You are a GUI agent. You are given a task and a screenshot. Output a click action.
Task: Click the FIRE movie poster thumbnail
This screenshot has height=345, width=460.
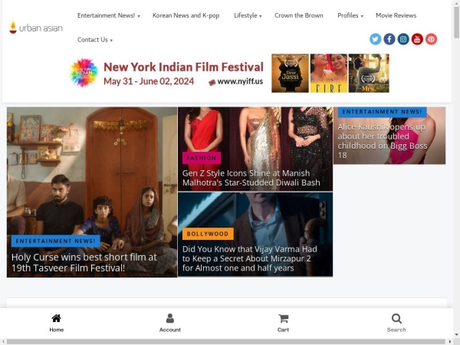(x=329, y=73)
